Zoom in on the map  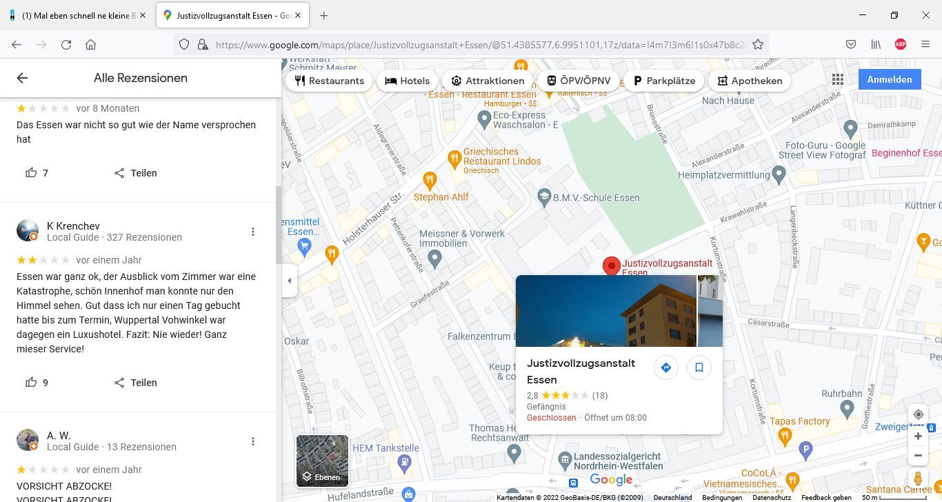pyautogui.click(x=918, y=436)
